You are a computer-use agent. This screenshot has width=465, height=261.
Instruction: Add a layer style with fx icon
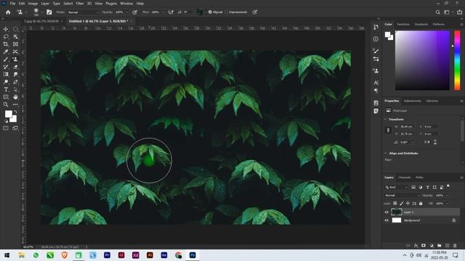tap(416, 246)
